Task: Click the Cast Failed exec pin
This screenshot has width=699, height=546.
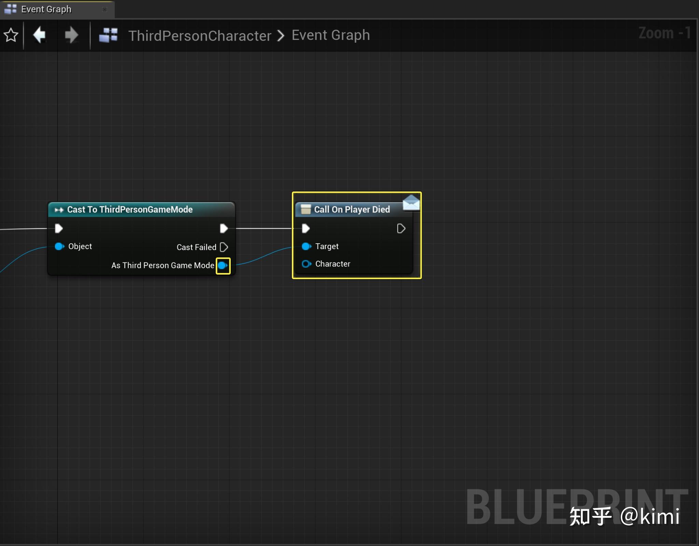Action: tap(224, 247)
